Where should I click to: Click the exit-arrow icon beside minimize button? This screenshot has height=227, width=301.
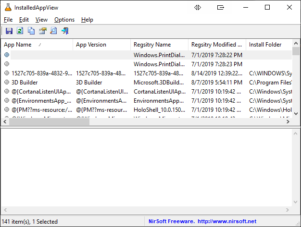click(x=221, y=8)
